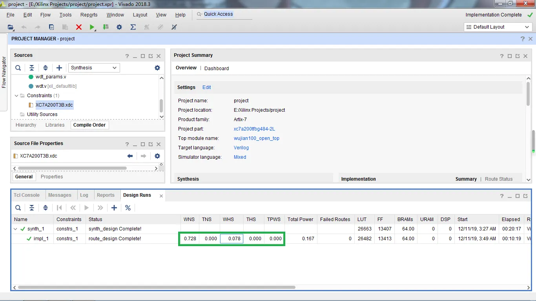This screenshot has width=536, height=301.
Task: Create a new run with plus icon
Action: [x=114, y=208]
